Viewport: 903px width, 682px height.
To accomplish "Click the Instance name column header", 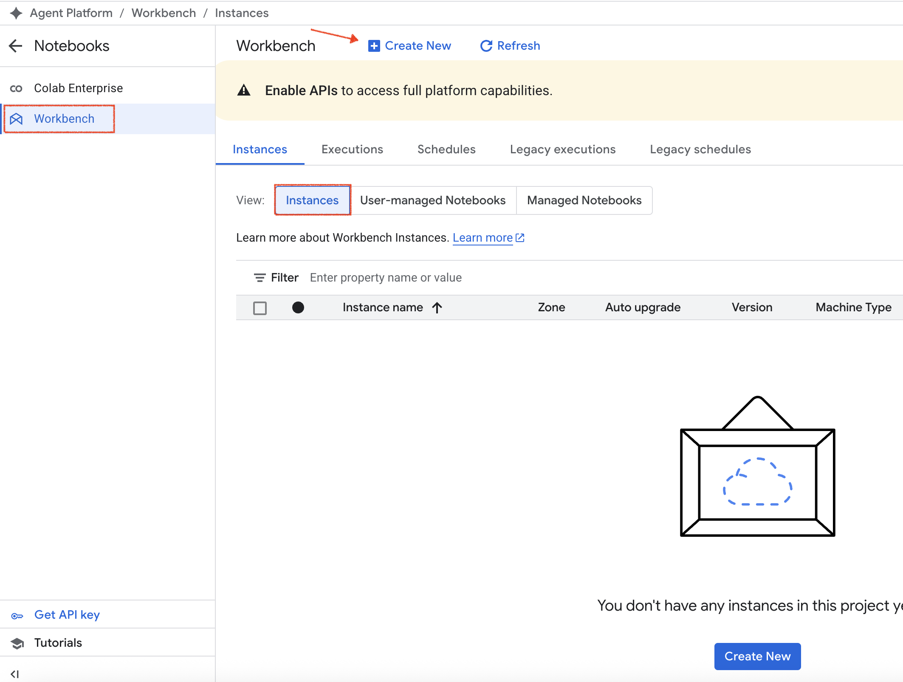I will pyautogui.click(x=383, y=307).
